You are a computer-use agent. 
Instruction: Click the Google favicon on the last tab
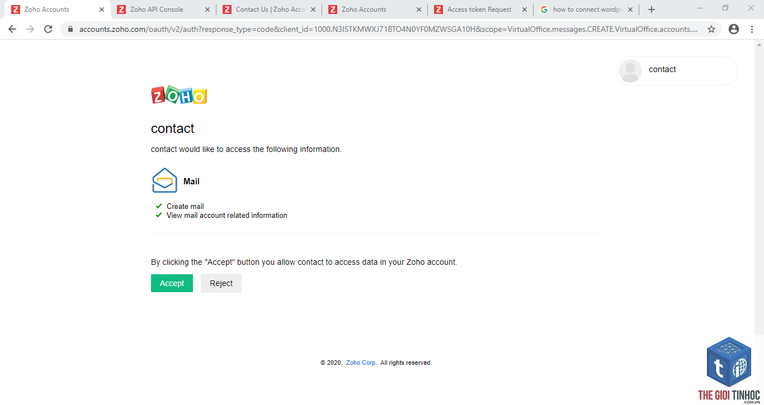pos(544,9)
